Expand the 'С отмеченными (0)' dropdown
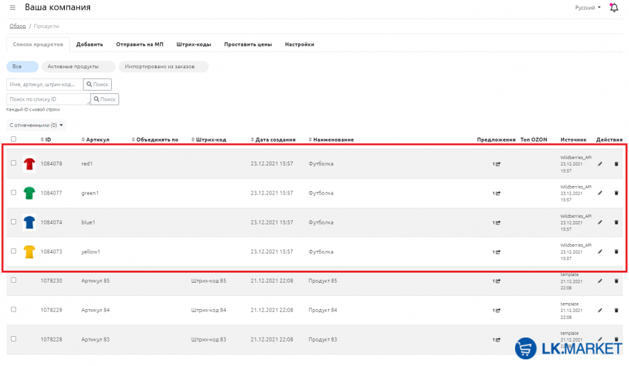629x366 pixels. (x=36, y=124)
